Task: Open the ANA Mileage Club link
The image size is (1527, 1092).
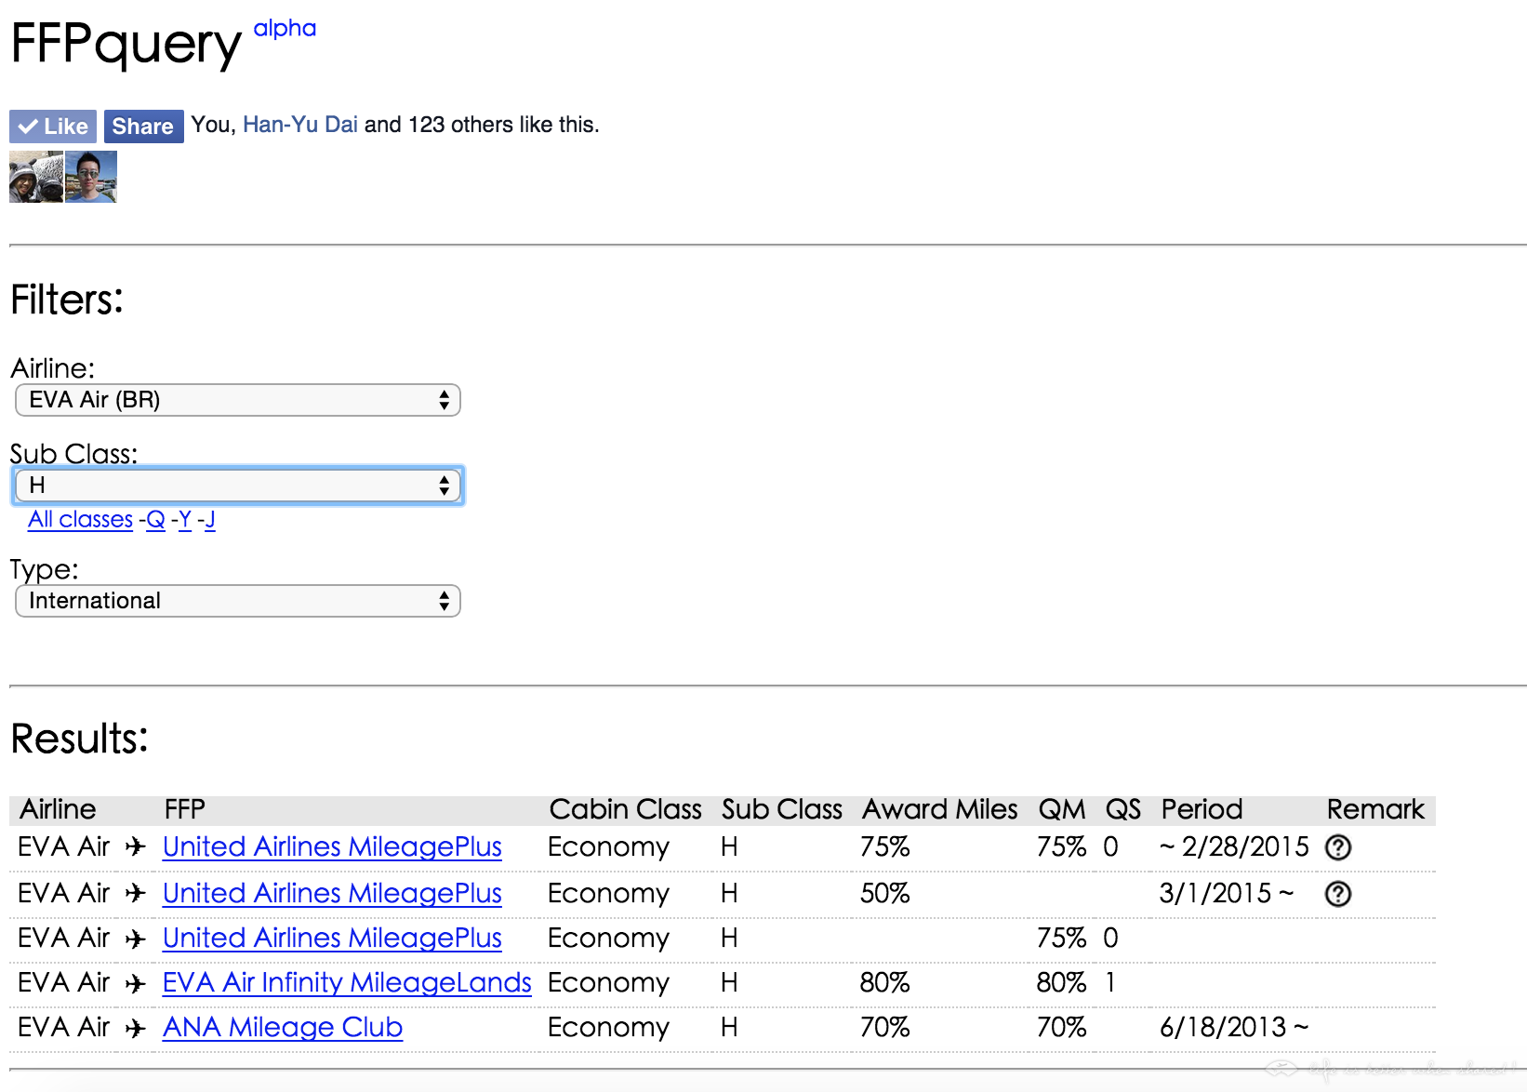Action: pyautogui.click(x=283, y=1027)
